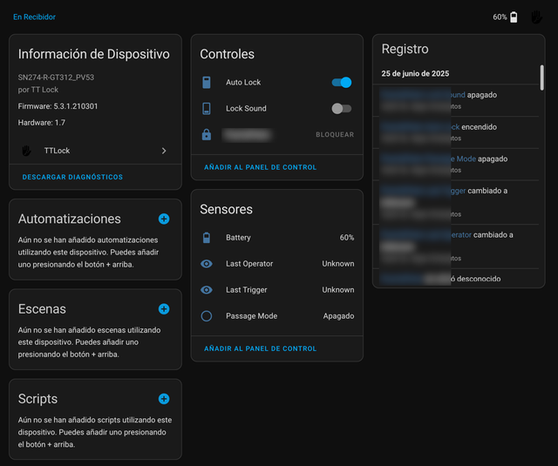
Task: Click Añadir al panel de control under Sensores
Action: click(x=261, y=348)
